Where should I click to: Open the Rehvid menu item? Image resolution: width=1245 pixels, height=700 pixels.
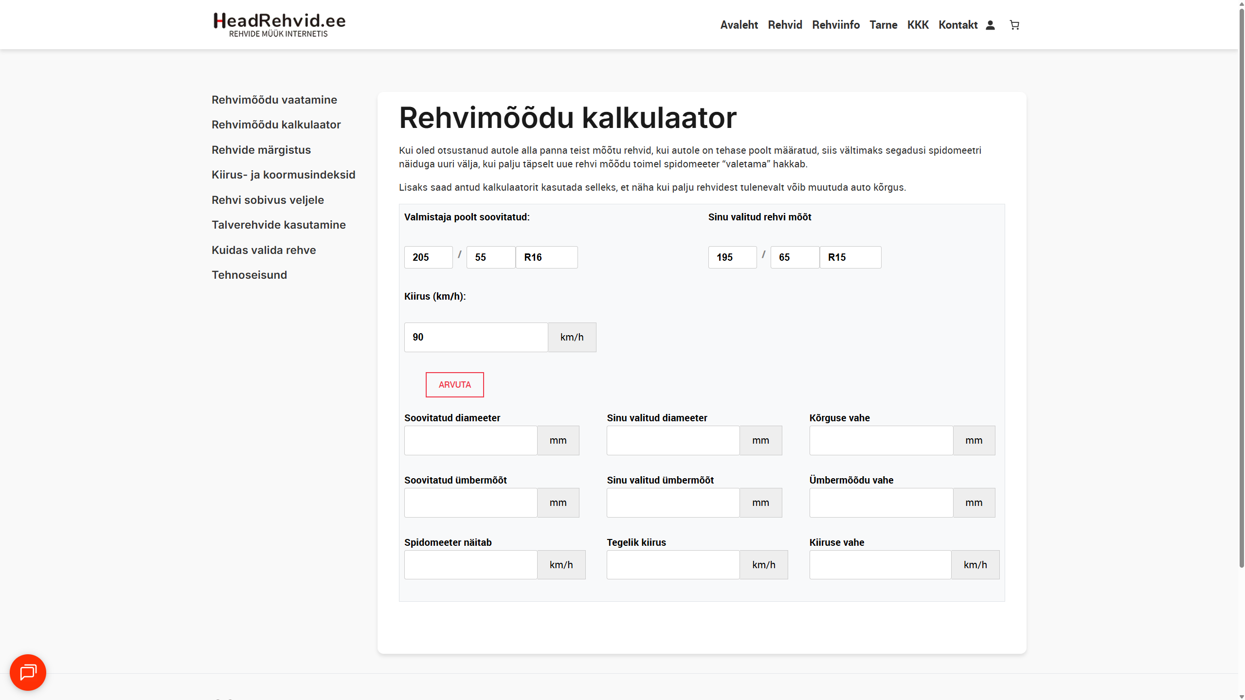785,25
